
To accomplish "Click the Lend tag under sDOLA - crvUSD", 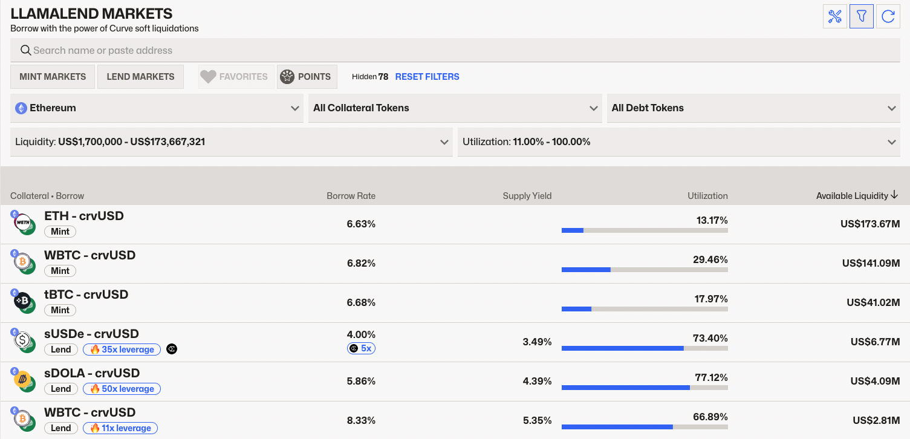I will click(x=60, y=389).
